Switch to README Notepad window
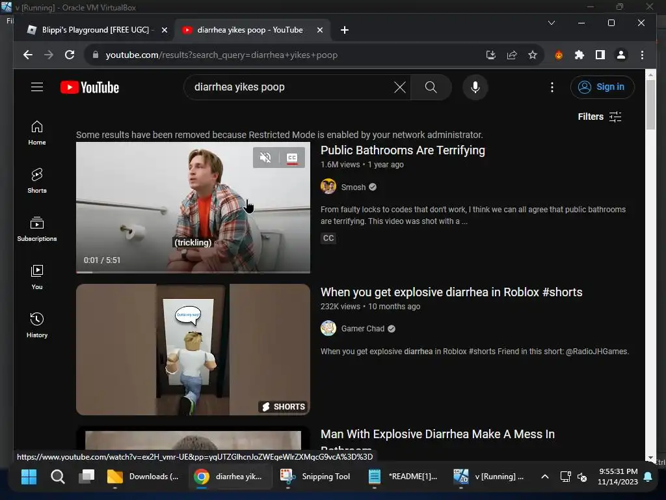The height and width of the screenshot is (500, 666). [403, 477]
